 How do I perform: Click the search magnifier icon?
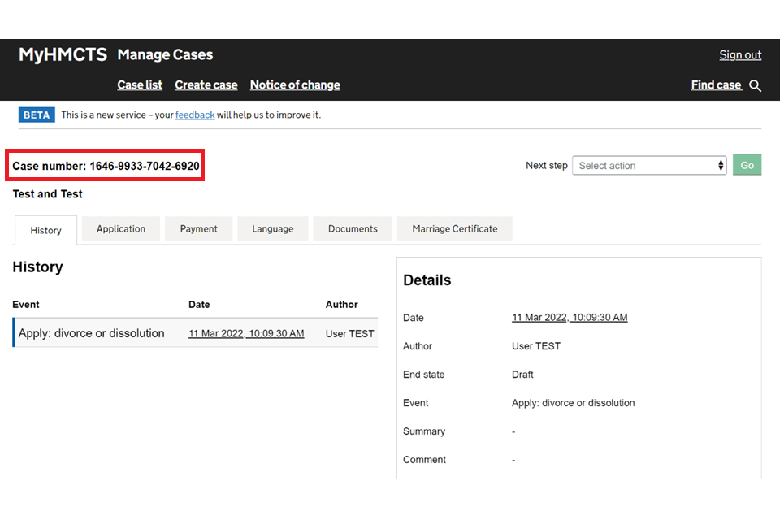tap(756, 86)
